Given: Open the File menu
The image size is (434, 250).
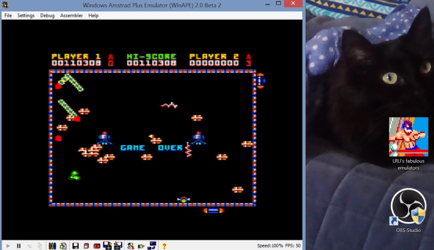Looking at the screenshot, I should pos(8,15).
